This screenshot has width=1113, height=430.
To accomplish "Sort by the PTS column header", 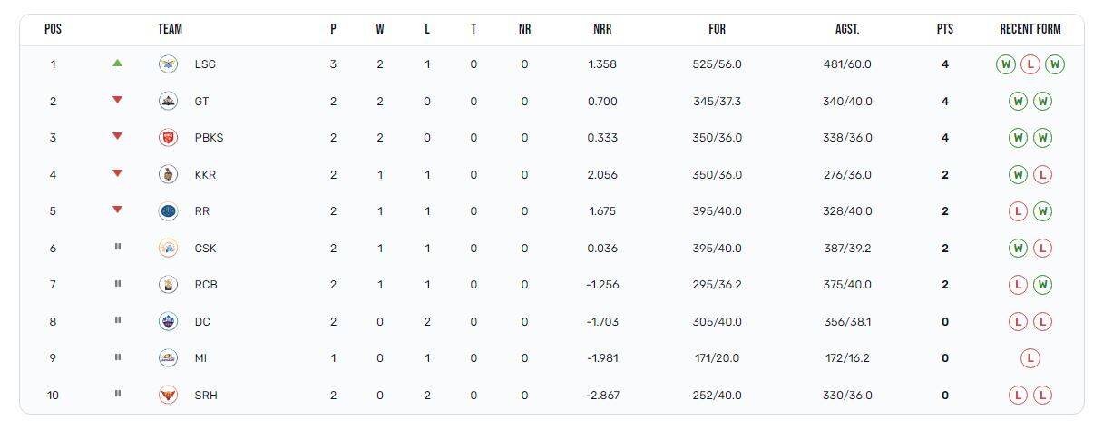I will [x=945, y=29].
